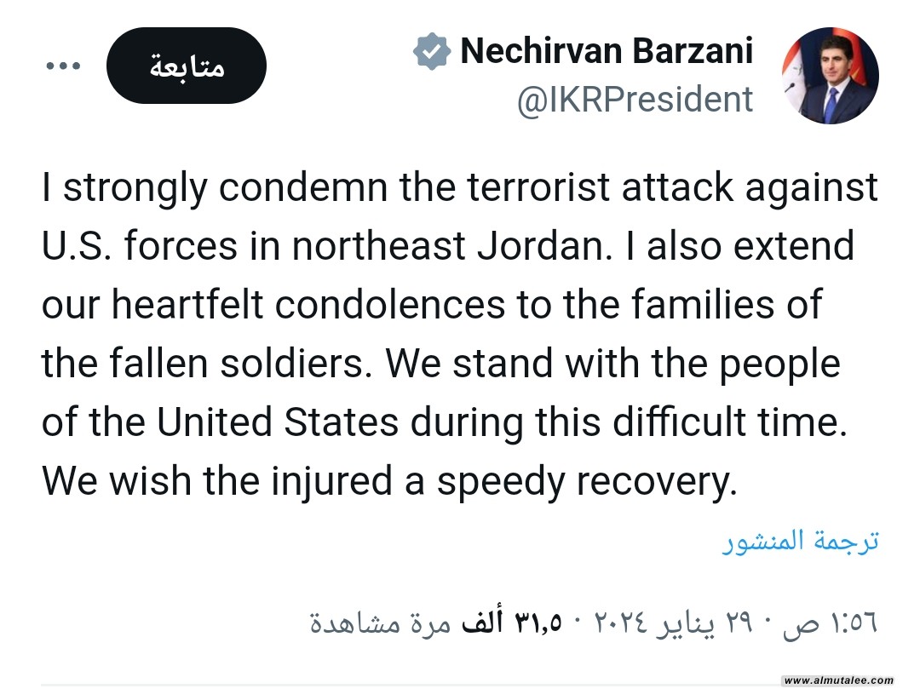Click the blue verified badge icon
This screenshot has width=920, height=700.
(431, 52)
